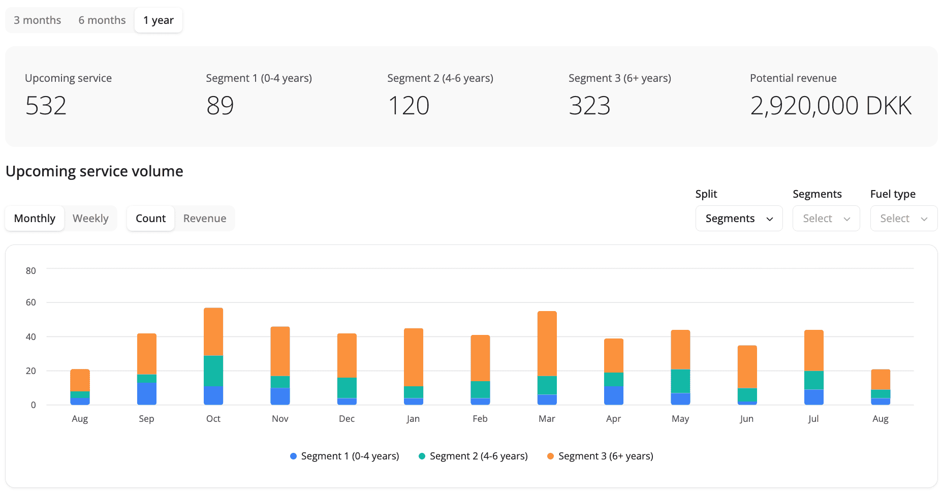Click the orange Segment 3 legend dot

point(550,456)
